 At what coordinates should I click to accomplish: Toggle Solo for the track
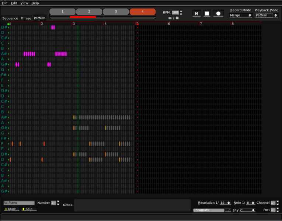[29, 209]
